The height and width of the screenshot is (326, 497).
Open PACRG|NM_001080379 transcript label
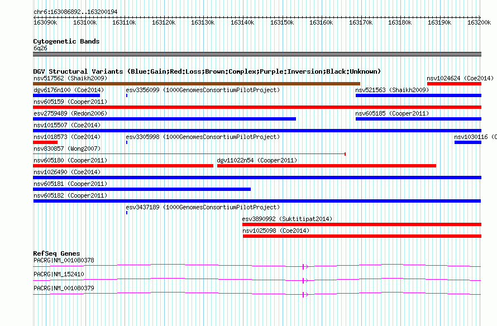coord(64,288)
